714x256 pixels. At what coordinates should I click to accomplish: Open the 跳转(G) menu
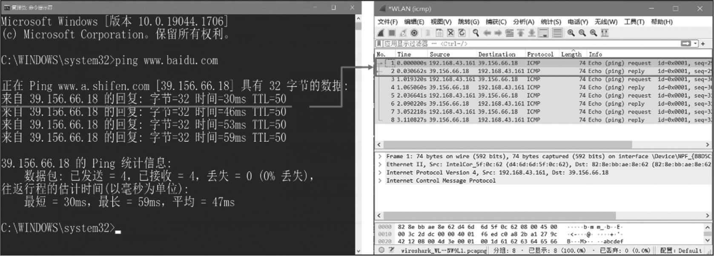(468, 22)
